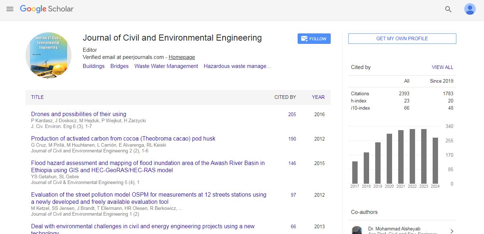Open Drones and possibilities article

point(79,114)
